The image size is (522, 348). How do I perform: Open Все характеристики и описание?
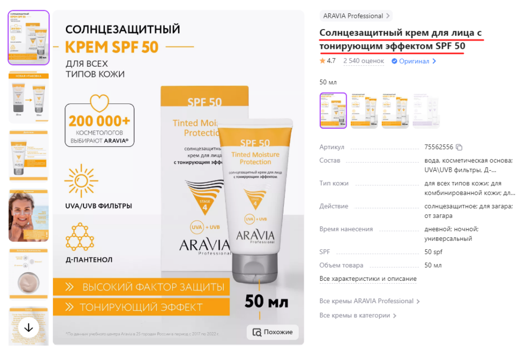(368, 279)
